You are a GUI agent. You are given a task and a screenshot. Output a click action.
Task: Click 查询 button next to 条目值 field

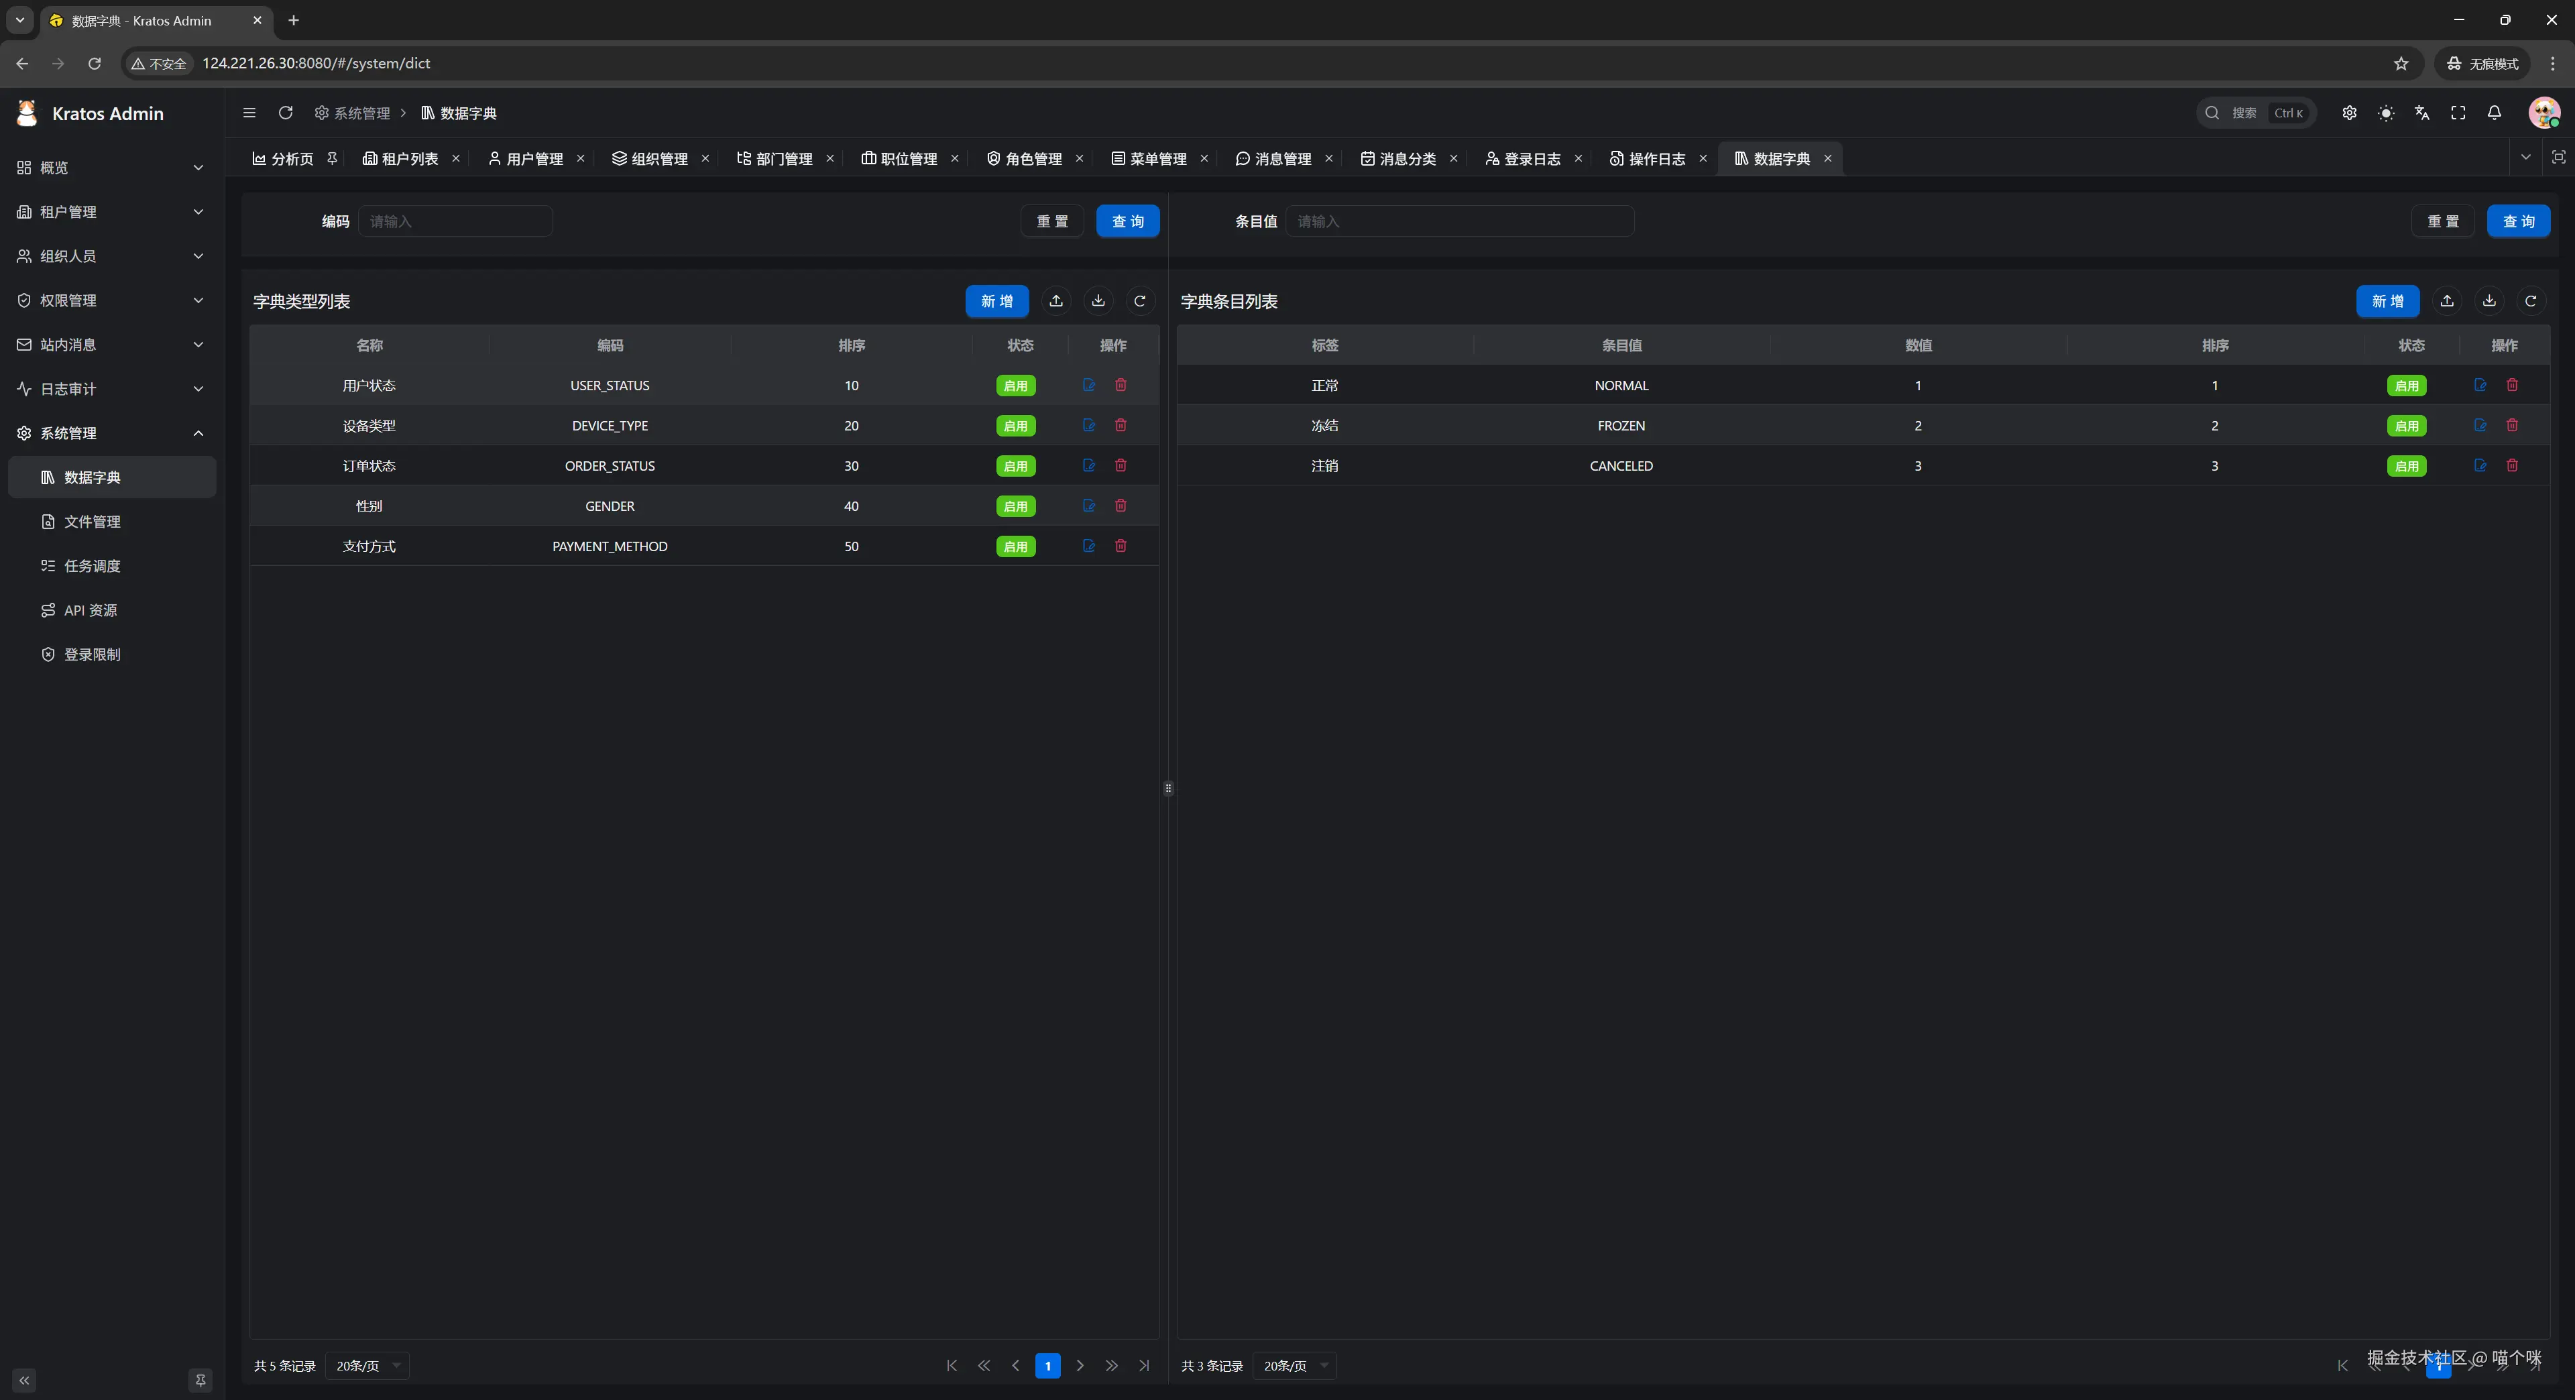[x=2517, y=221]
